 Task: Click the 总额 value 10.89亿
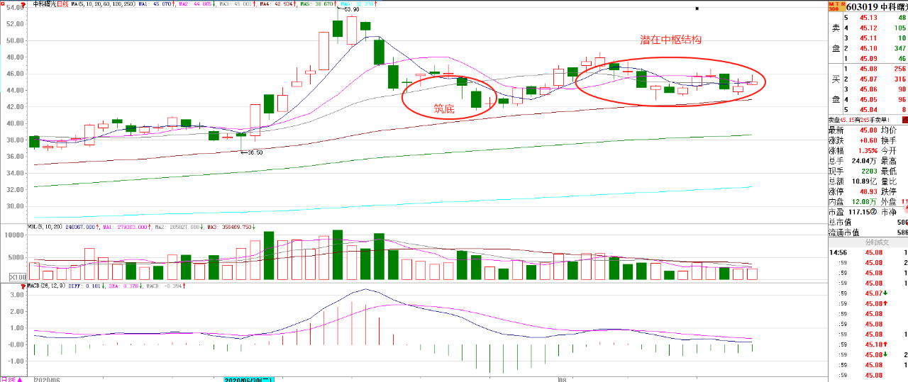pyautogui.click(x=865, y=181)
